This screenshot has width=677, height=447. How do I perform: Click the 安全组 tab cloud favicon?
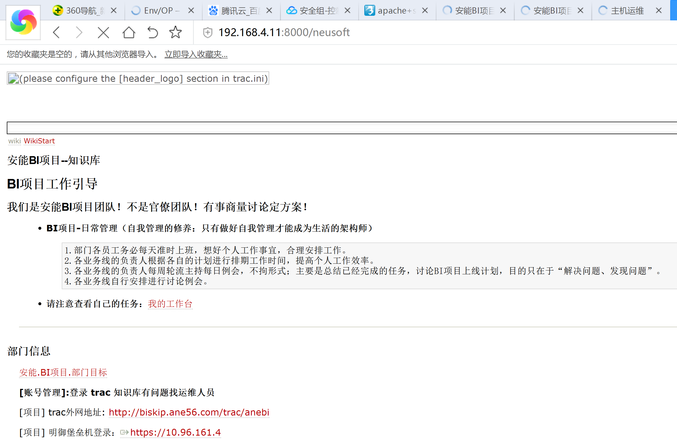pyautogui.click(x=291, y=11)
